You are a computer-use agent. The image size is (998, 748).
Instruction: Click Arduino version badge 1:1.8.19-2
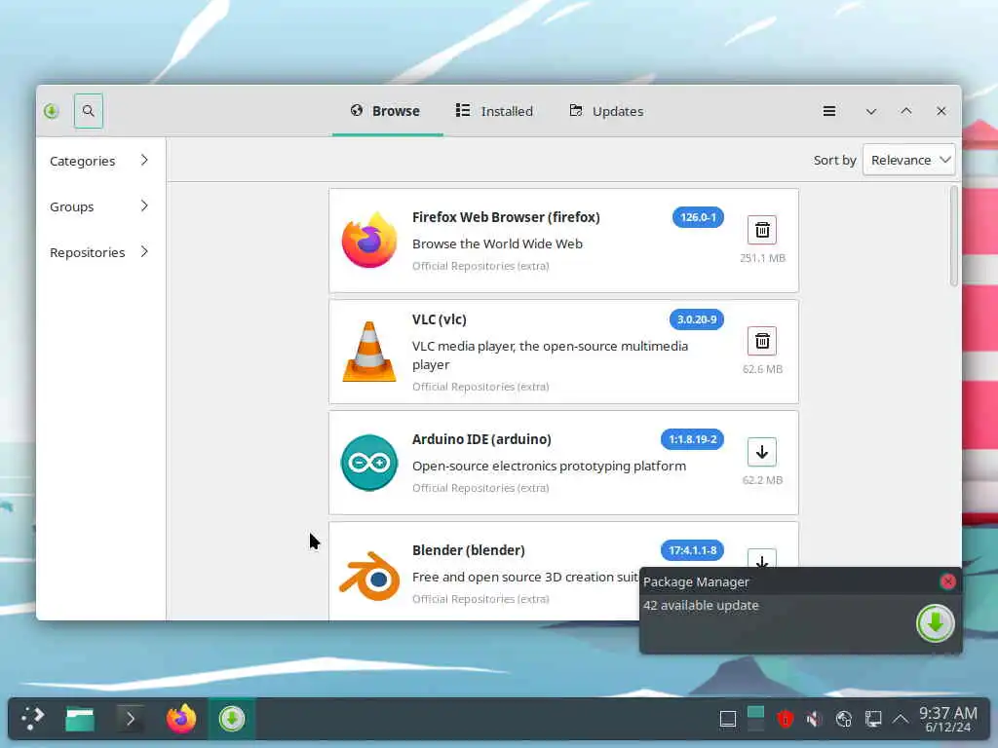coord(693,439)
